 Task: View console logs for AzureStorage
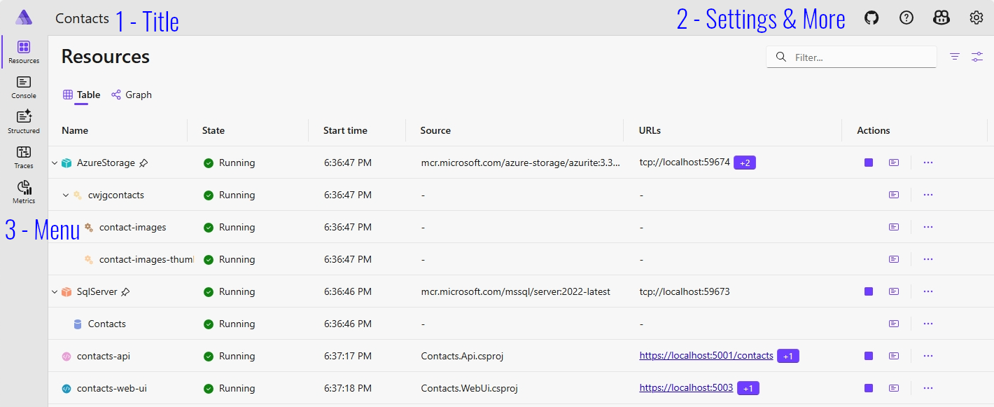(x=894, y=163)
